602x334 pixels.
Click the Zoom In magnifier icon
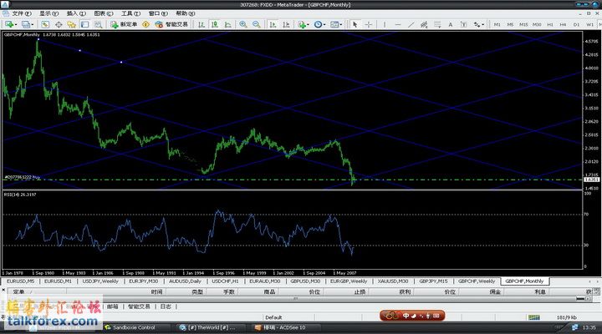243,24
